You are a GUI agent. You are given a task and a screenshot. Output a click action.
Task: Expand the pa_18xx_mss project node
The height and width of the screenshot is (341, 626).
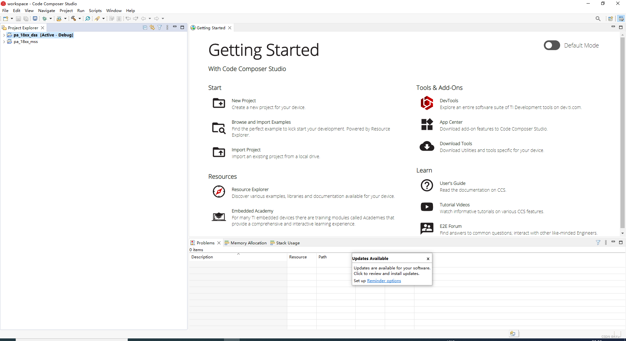tap(4, 42)
